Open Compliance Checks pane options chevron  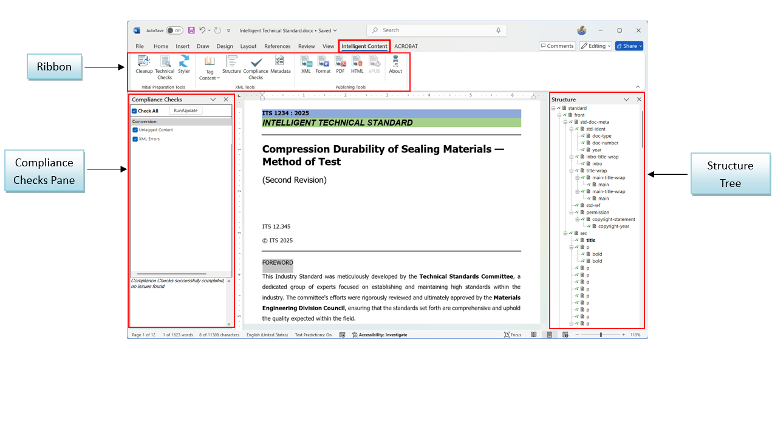coord(213,100)
